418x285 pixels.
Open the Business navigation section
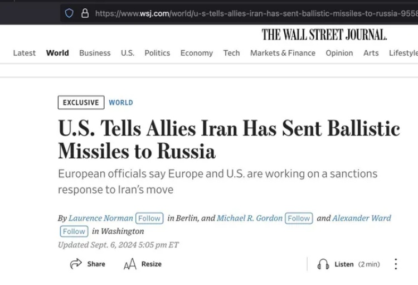click(x=95, y=53)
